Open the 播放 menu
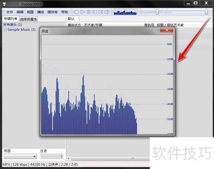This screenshot has height=169, width=214. pos(41,12)
